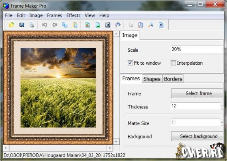Click the vertical scrollbar up arrow
Screen dimensions: 227x161
116,34
